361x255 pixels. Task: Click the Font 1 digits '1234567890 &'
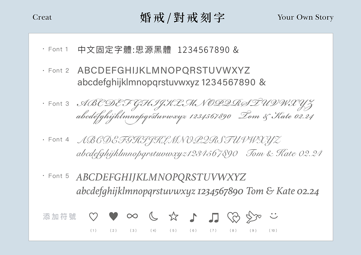click(208, 50)
